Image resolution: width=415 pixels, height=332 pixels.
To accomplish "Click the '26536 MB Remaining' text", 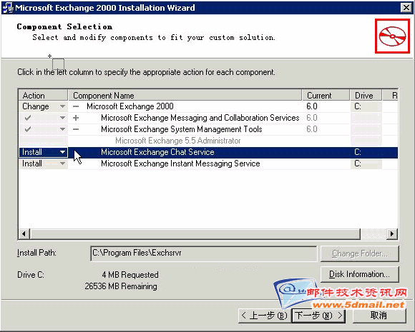I will pos(121,286).
